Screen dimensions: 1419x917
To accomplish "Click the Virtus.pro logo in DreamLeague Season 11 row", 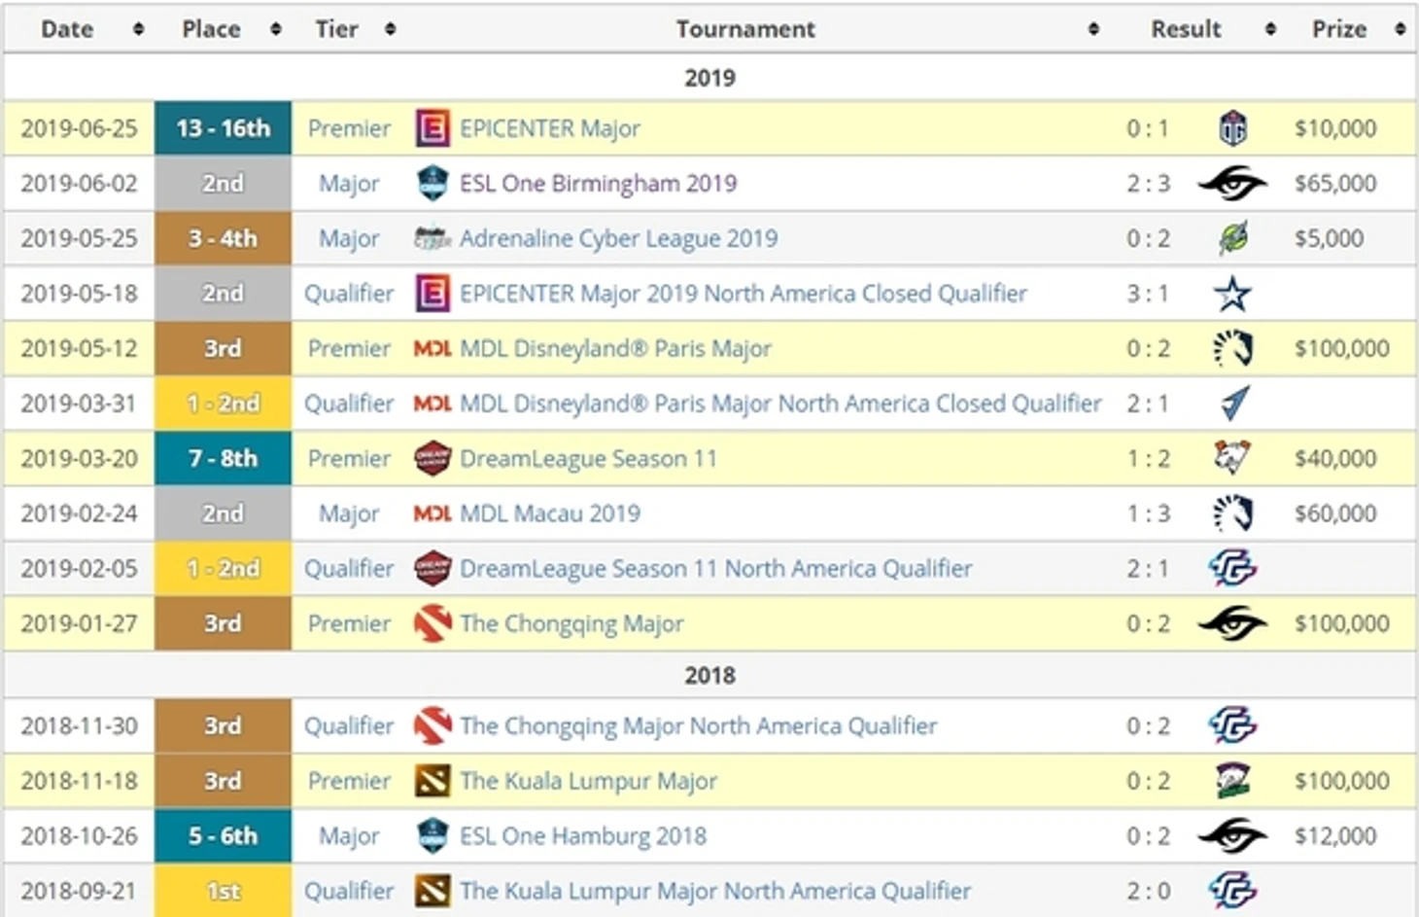I will point(1232,458).
